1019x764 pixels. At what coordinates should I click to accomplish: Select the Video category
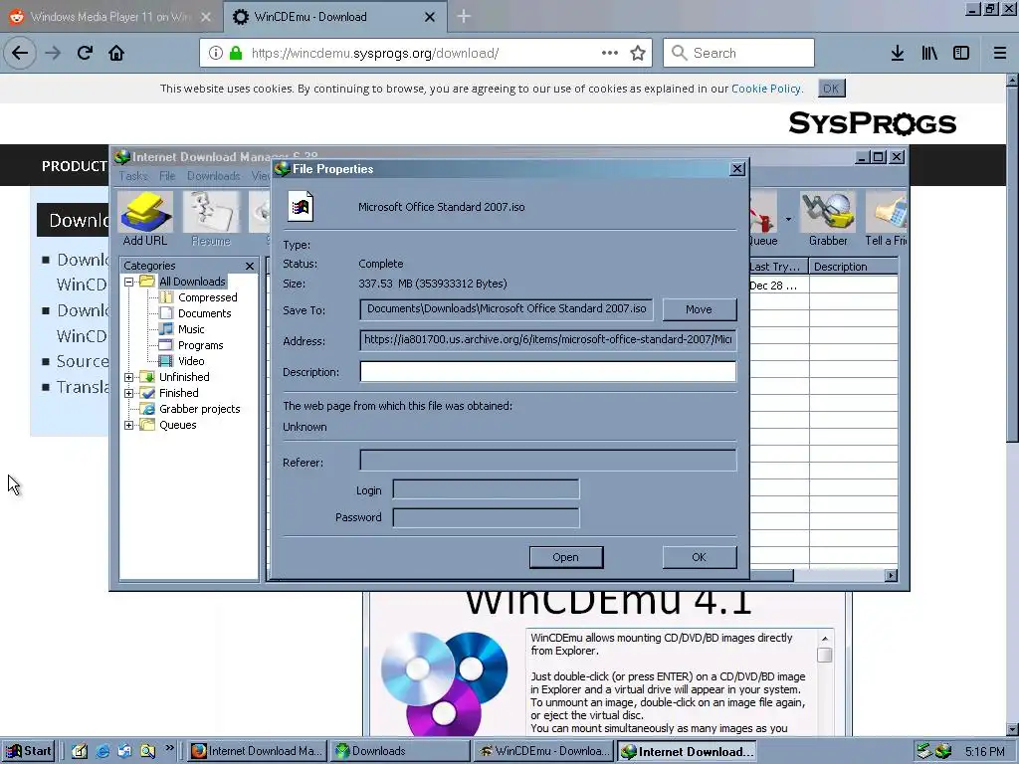pyautogui.click(x=191, y=361)
